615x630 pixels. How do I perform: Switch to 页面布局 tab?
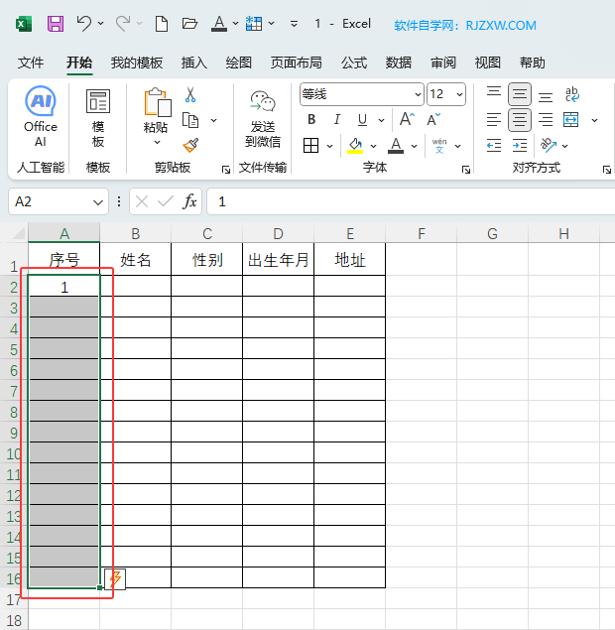click(296, 63)
